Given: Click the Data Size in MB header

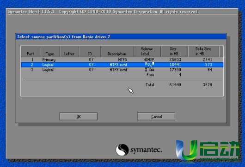Looking at the screenshot, I should point(203,52).
